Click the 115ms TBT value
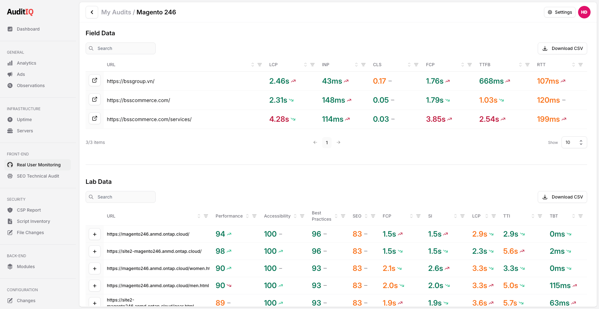The image size is (599, 309). click(560, 286)
